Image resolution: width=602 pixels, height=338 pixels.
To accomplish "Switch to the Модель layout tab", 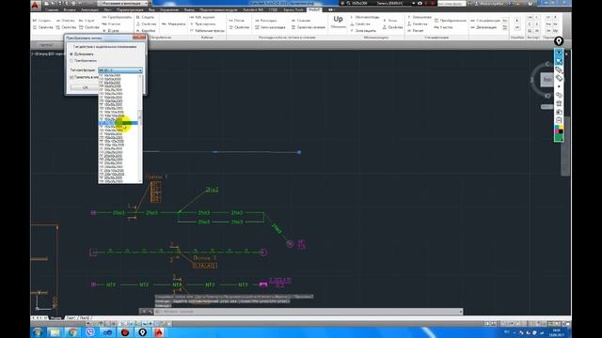I will click(56, 318).
